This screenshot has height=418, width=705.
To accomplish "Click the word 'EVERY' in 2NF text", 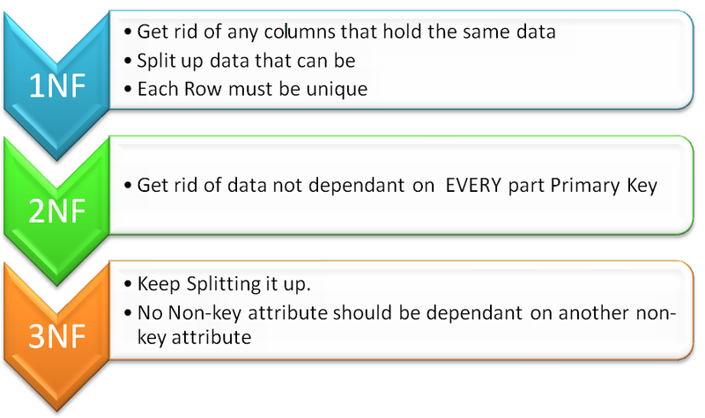I will pyautogui.click(x=473, y=185).
